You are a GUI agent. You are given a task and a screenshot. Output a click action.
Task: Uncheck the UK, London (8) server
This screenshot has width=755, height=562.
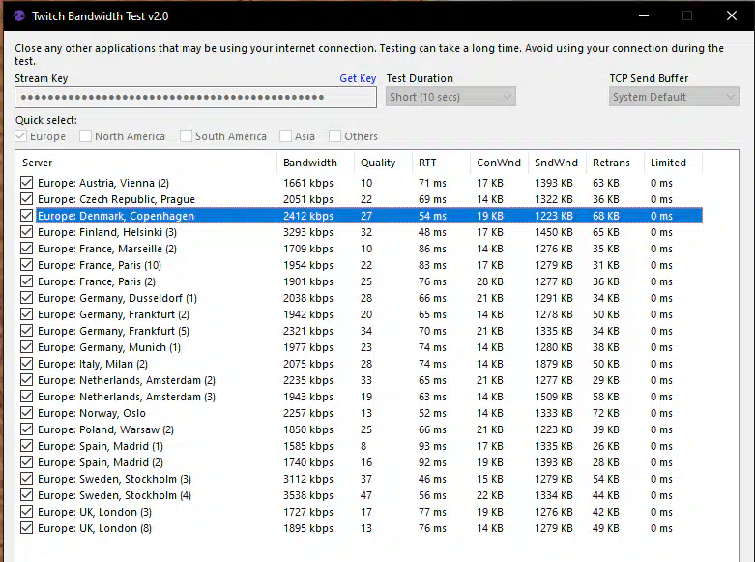point(27,528)
